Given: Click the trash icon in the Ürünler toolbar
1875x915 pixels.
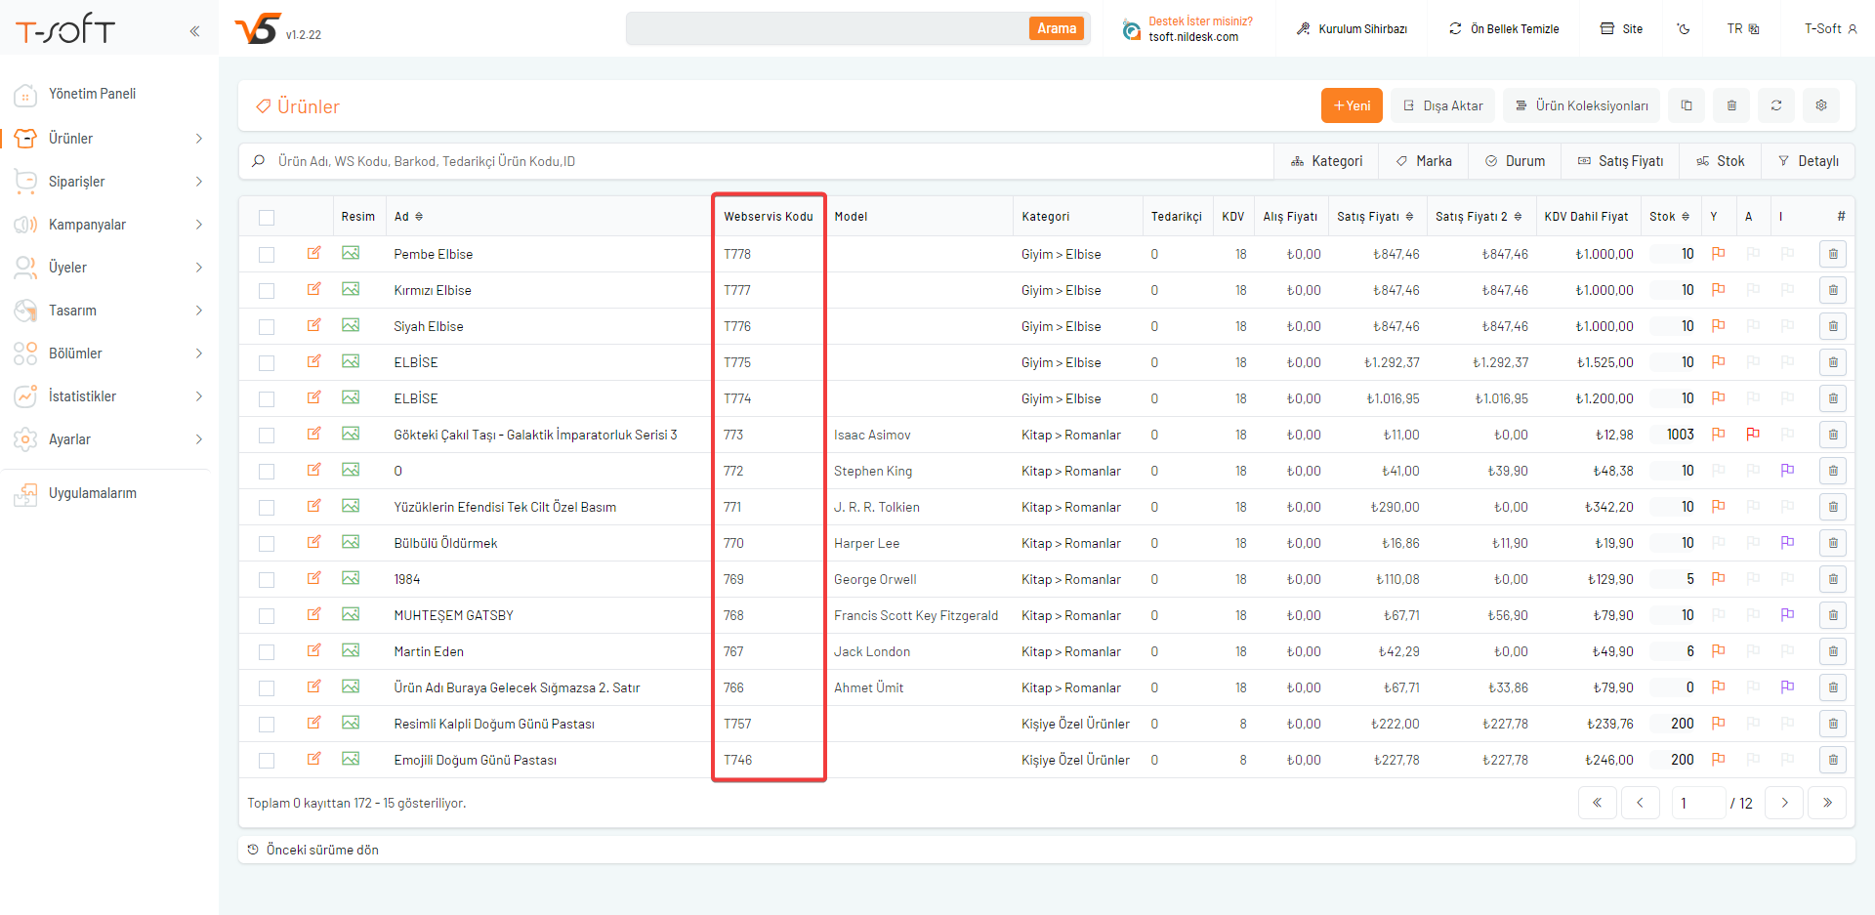Looking at the screenshot, I should (1731, 105).
